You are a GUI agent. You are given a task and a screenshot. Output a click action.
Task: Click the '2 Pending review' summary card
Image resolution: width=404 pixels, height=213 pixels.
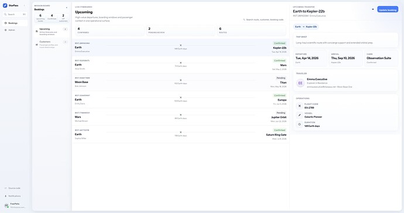(180, 30)
